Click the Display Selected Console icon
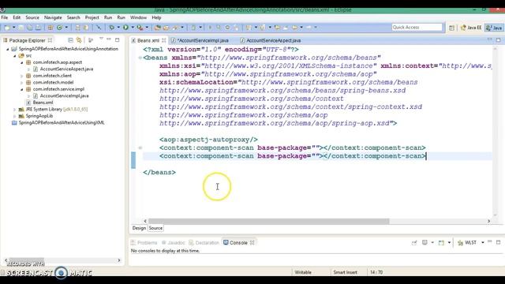This screenshot has width=505, height=284. point(425,242)
